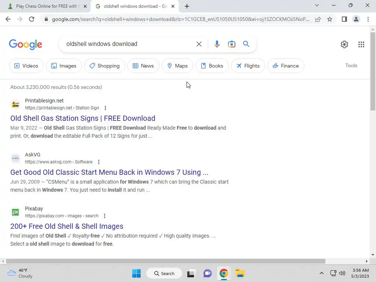Image resolution: width=376 pixels, height=282 pixels.
Task: Open Chrome profile avatar
Action: [x=356, y=19]
